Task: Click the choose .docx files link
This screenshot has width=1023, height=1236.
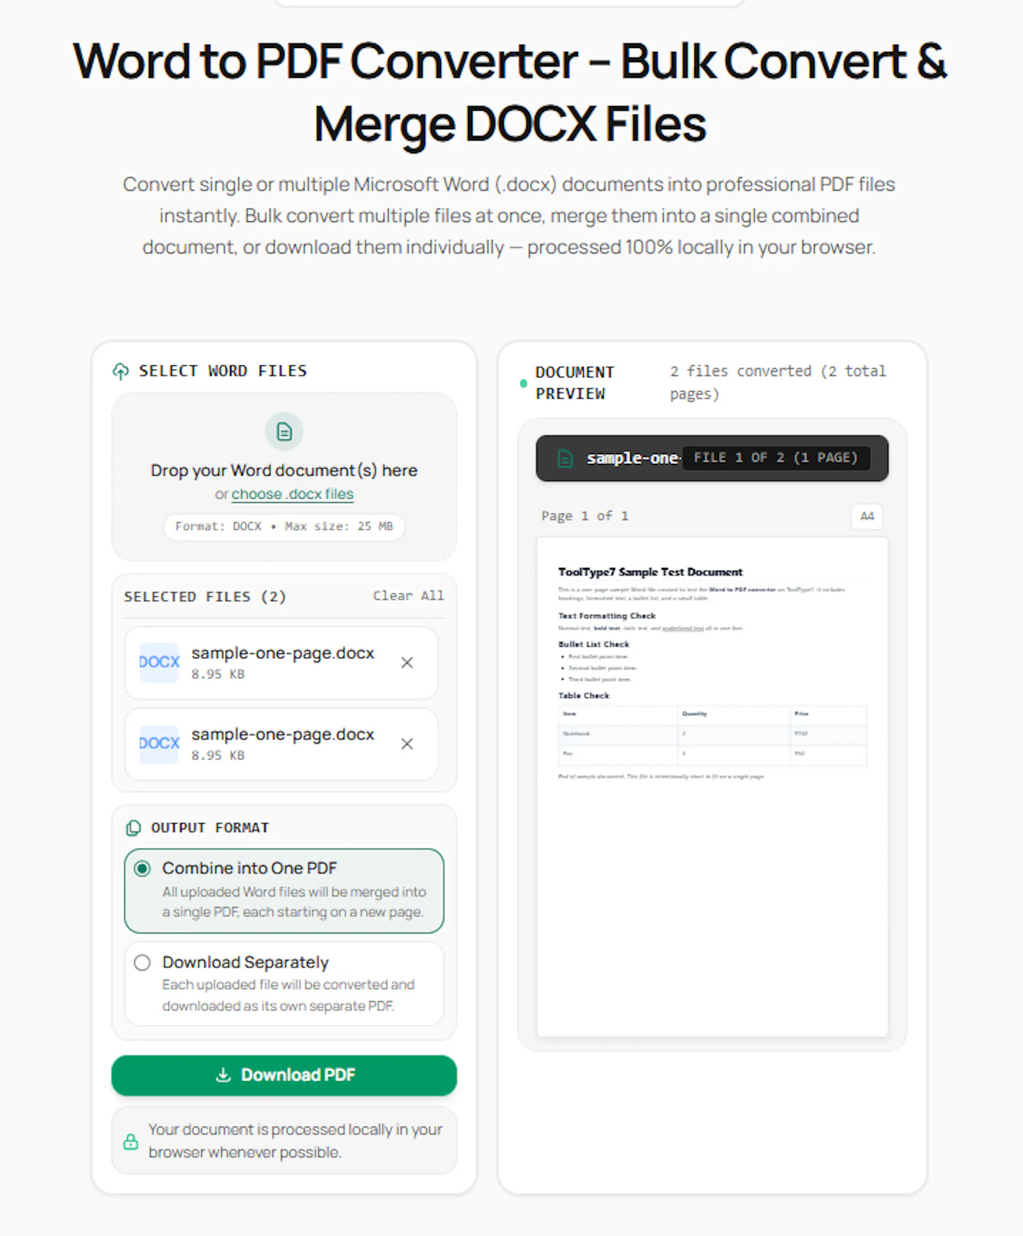Action: coord(292,494)
